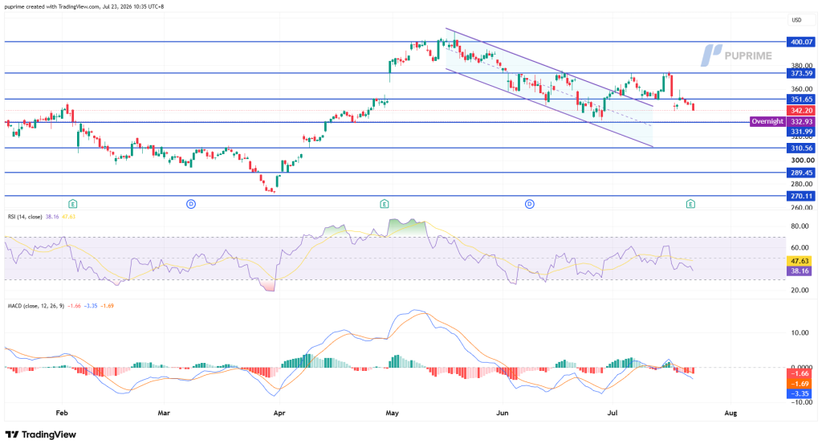Click the earnings marker near May

click(385, 204)
